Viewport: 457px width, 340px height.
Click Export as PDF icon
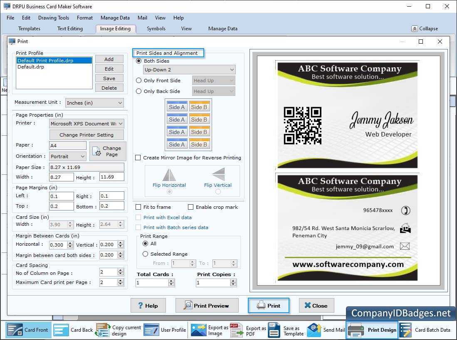[x=237, y=330]
